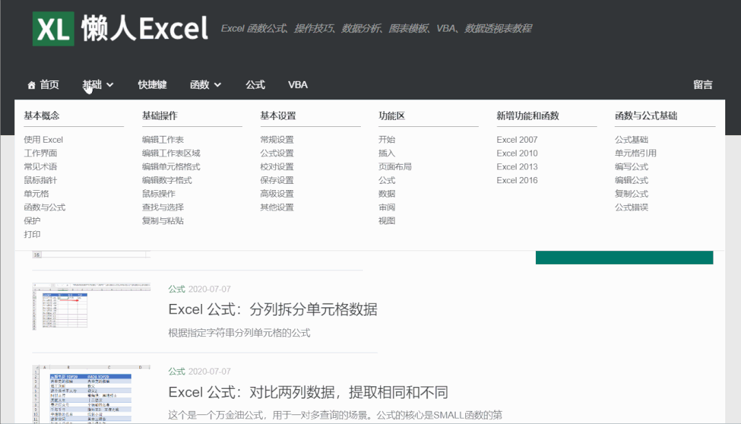Click thumbnail of 对比两列数据 article
The height and width of the screenshot is (424, 741).
91,393
